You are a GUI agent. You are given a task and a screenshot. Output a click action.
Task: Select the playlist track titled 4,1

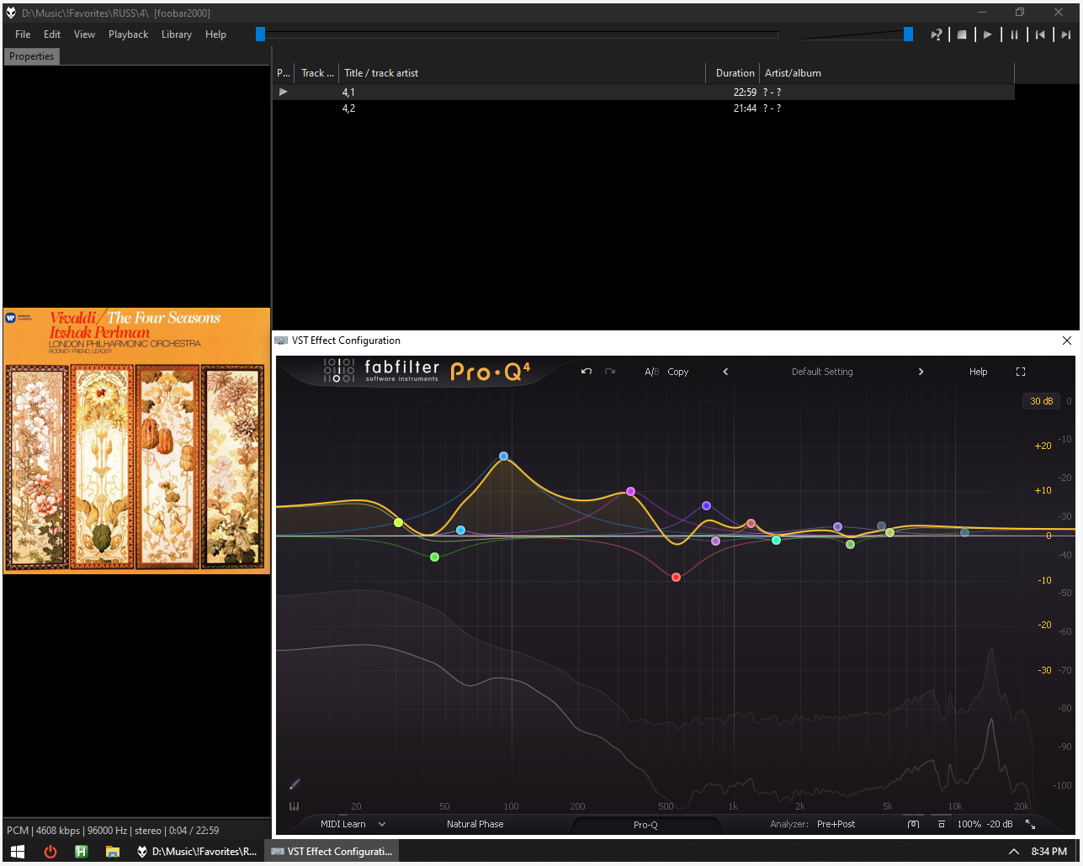click(x=644, y=92)
